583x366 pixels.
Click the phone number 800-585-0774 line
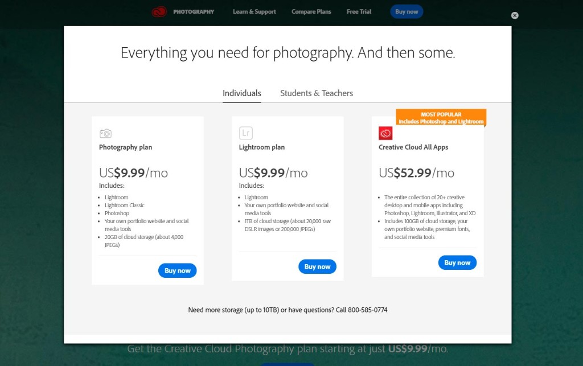288,310
